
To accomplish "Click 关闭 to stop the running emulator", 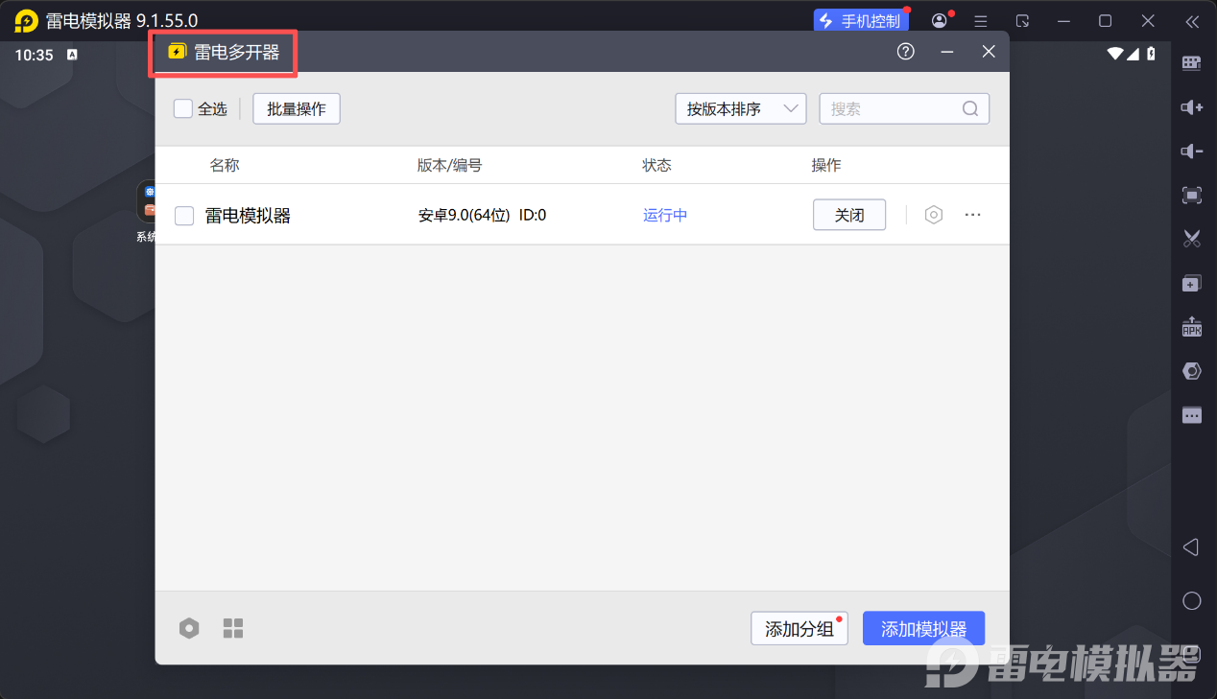I will [848, 215].
